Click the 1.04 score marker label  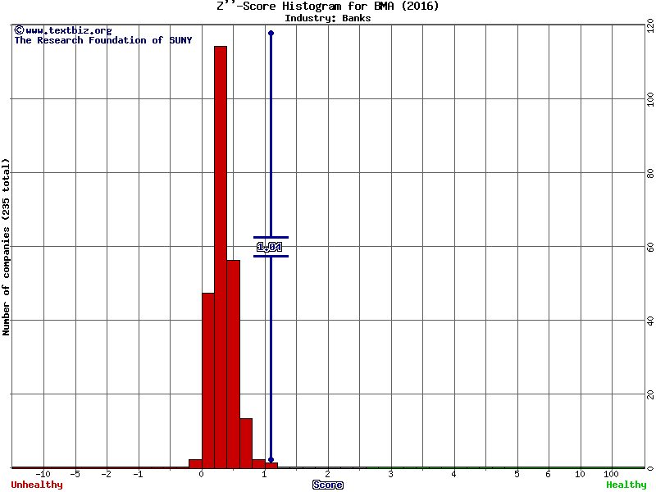270,247
